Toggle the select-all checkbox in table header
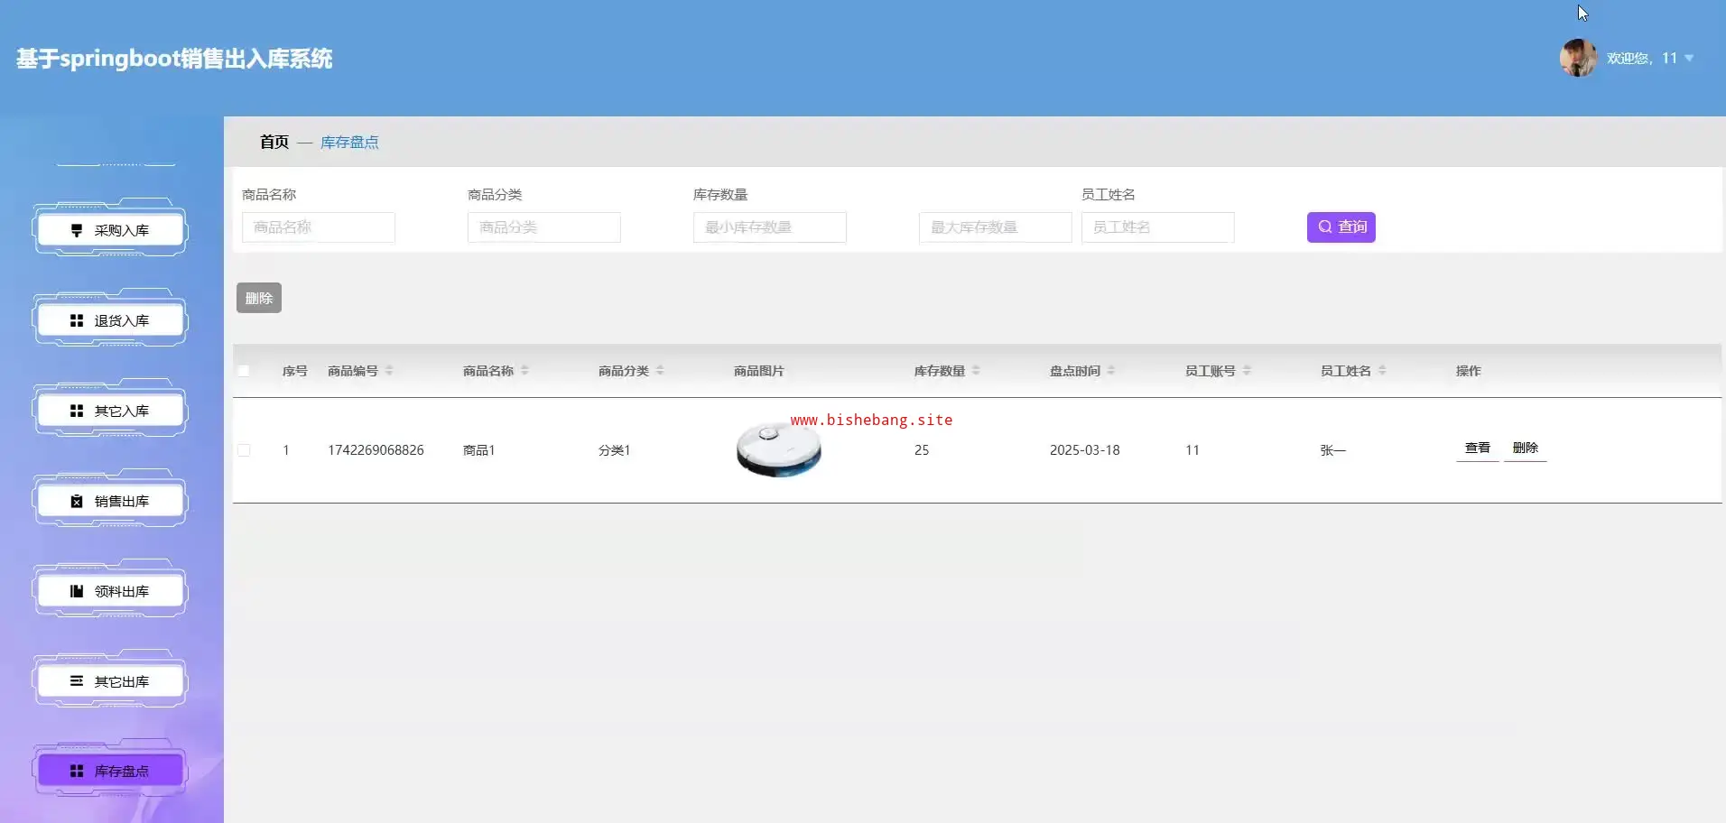 [244, 371]
